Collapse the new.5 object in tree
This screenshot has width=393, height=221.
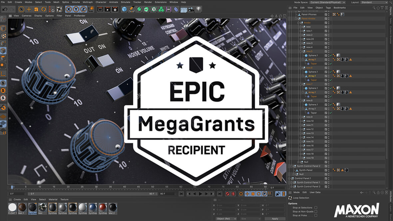(301, 51)
